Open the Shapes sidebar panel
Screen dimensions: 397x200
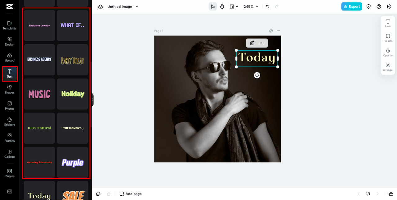(x=10, y=90)
